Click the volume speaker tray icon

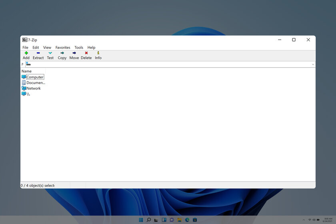tap(314, 220)
